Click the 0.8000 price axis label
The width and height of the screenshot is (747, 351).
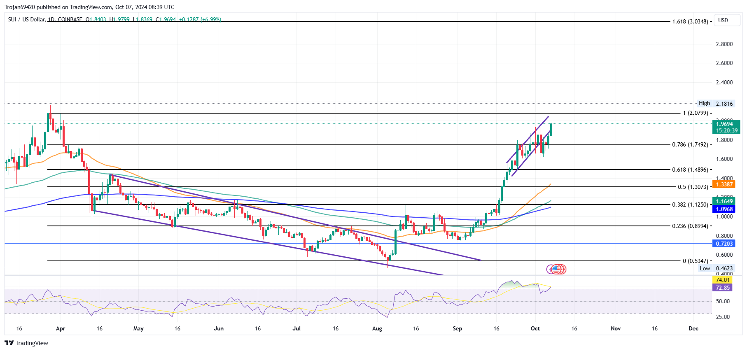tap(724, 236)
